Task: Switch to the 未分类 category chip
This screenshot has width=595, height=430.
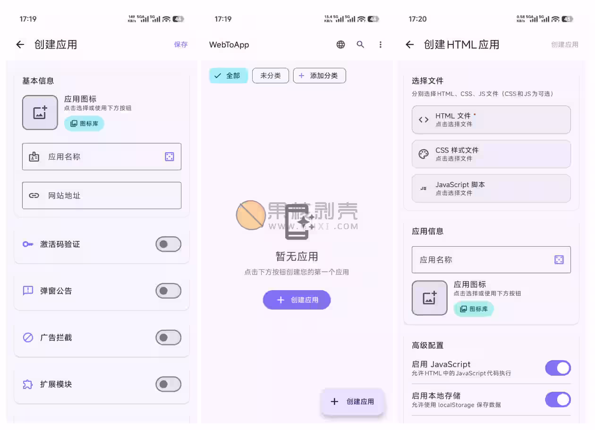Action: click(270, 76)
